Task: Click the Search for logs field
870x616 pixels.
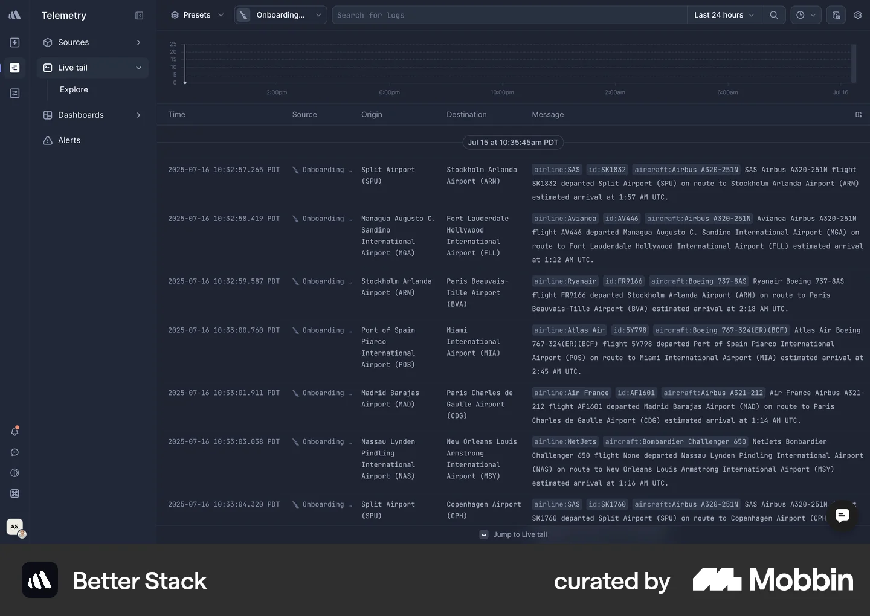Action: coord(509,15)
